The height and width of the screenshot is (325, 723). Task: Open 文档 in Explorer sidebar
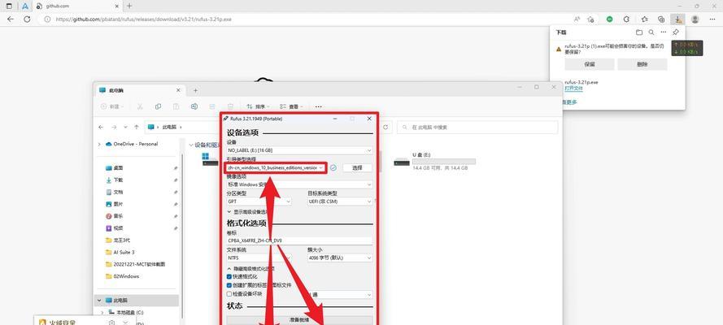(119, 192)
